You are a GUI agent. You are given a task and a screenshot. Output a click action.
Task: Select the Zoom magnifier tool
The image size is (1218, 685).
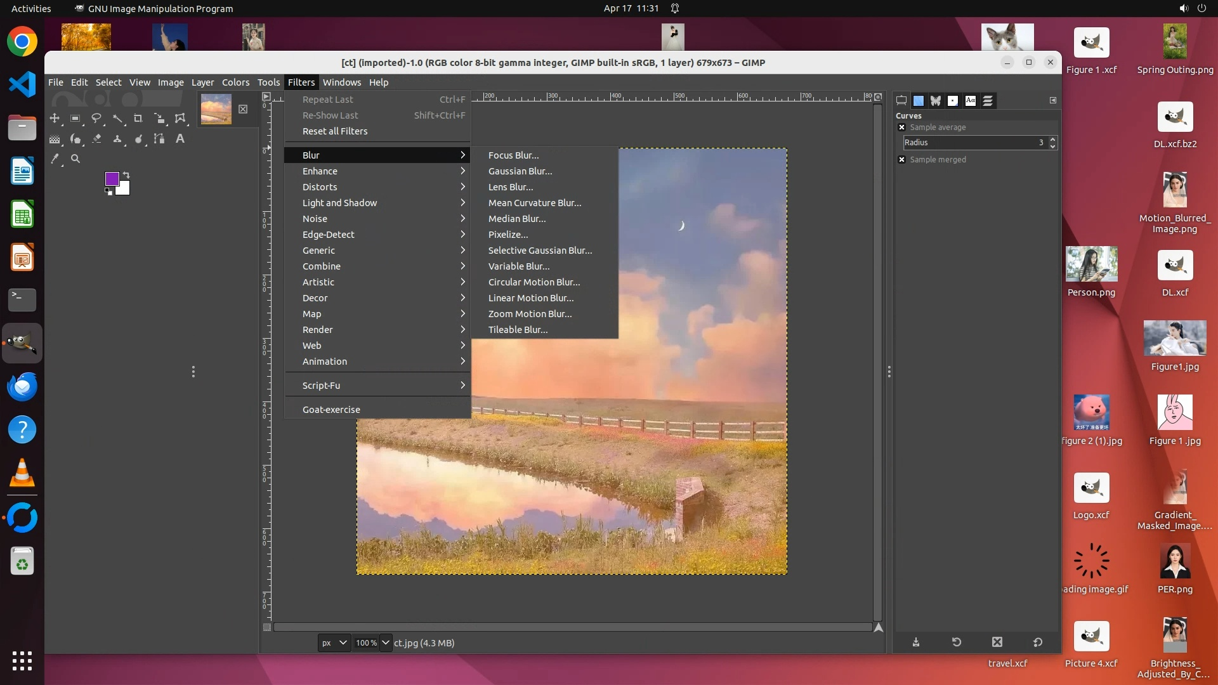pyautogui.click(x=75, y=159)
